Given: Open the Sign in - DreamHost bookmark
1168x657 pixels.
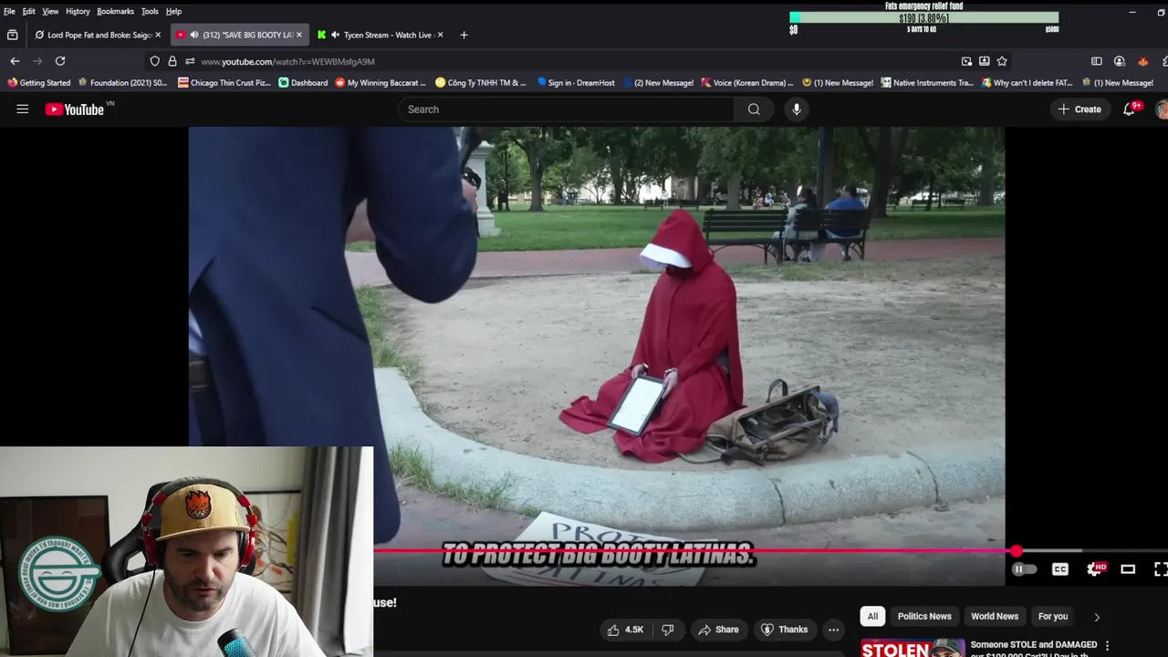Looking at the screenshot, I should click(x=576, y=82).
